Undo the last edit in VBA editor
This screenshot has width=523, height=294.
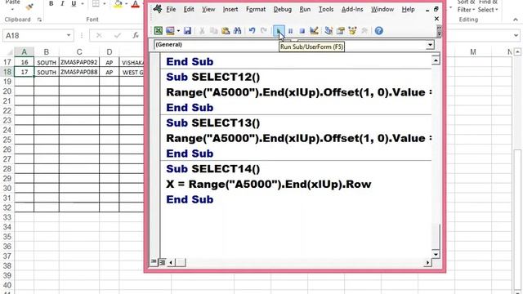tap(252, 31)
